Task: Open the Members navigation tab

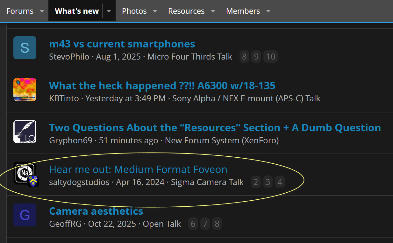Action: [243, 11]
